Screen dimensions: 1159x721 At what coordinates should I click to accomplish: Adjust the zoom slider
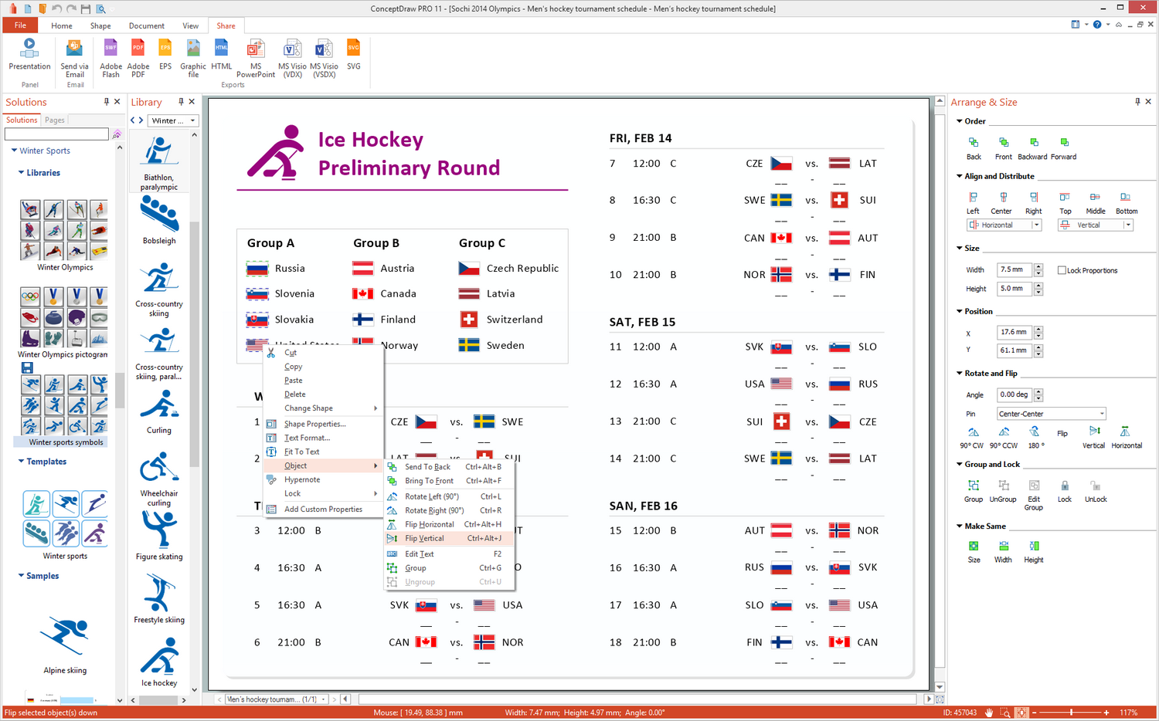pos(1071,713)
